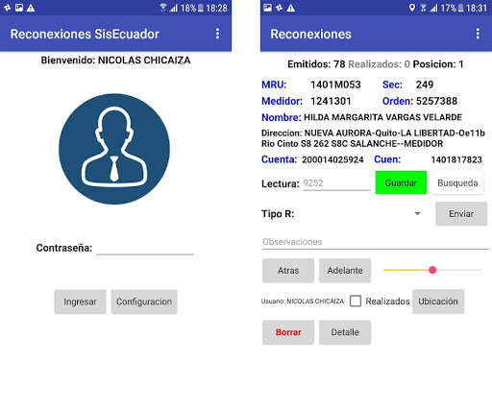Image resolution: width=492 pixels, height=412 pixels.
Task: Open Ubicación location button
Action: pyautogui.click(x=438, y=302)
